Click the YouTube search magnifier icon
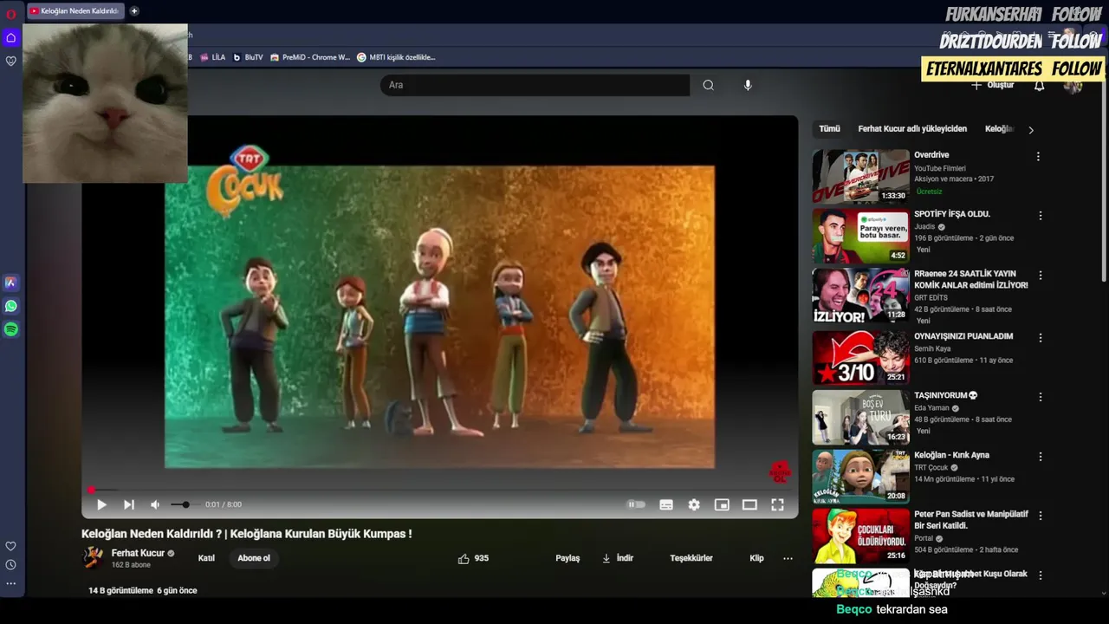Viewport: 1109px width, 624px height. click(x=708, y=85)
